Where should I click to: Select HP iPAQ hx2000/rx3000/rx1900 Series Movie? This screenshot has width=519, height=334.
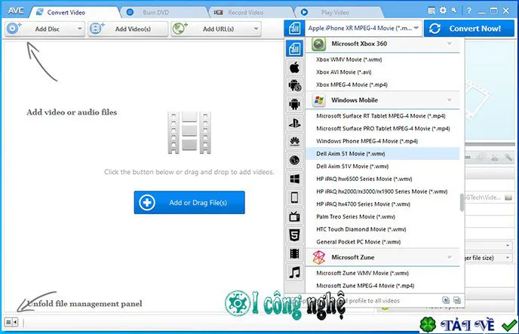click(x=382, y=192)
